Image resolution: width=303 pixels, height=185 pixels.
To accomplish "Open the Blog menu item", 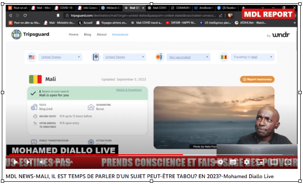I will pyautogui.click(x=87, y=34).
